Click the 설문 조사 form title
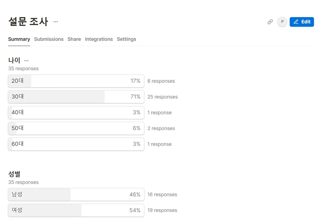Screen dimensions: 321x222 click(28, 22)
